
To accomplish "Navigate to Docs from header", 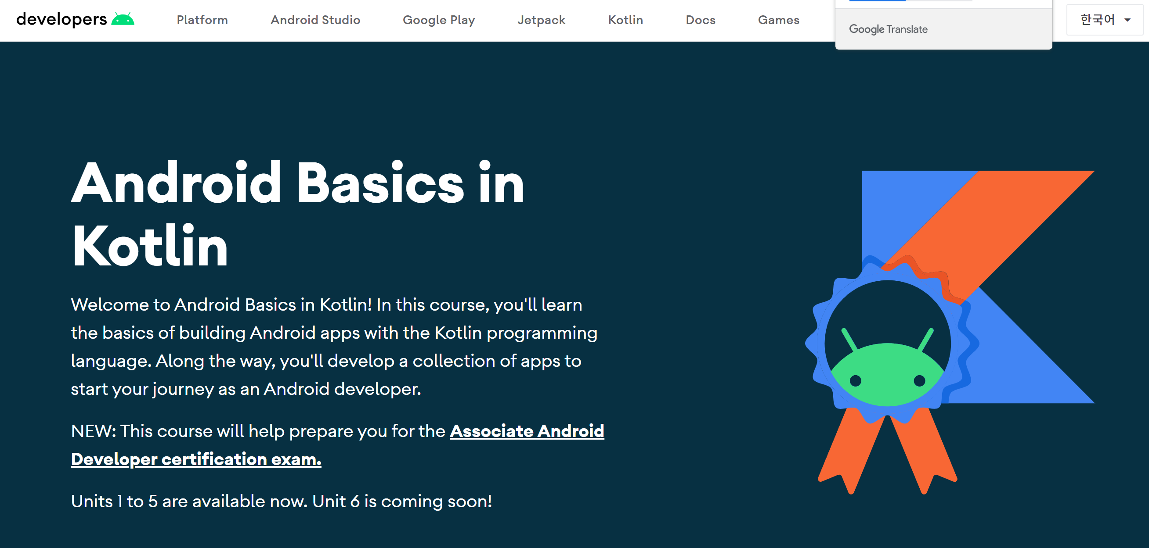I will (700, 20).
